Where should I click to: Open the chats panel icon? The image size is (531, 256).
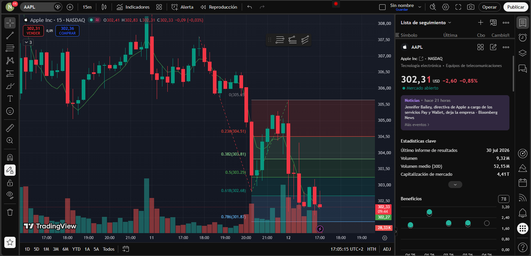coord(523,68)
